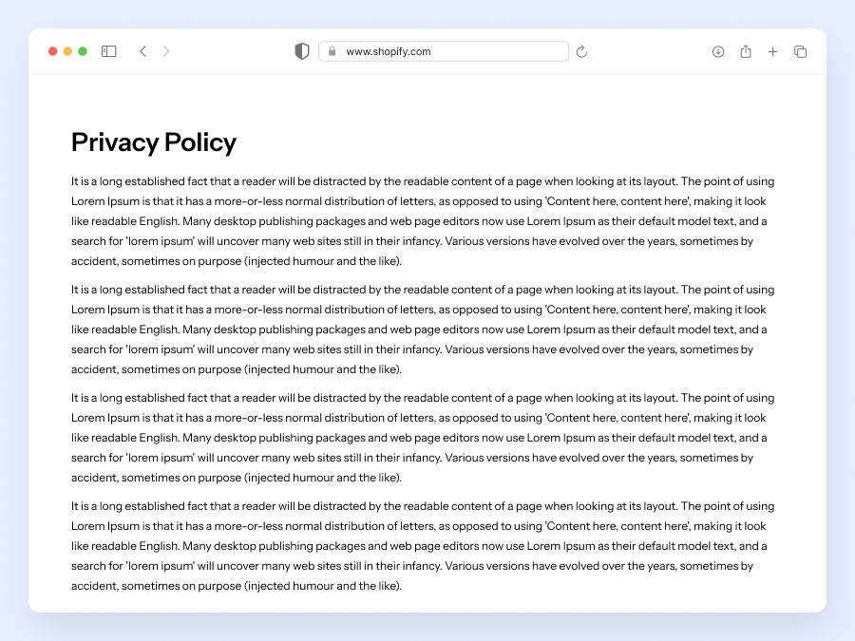Open the Safari privacy report shield icon
Image resolution: width=855 pixels, height=641 pixels.
point(301,51)
